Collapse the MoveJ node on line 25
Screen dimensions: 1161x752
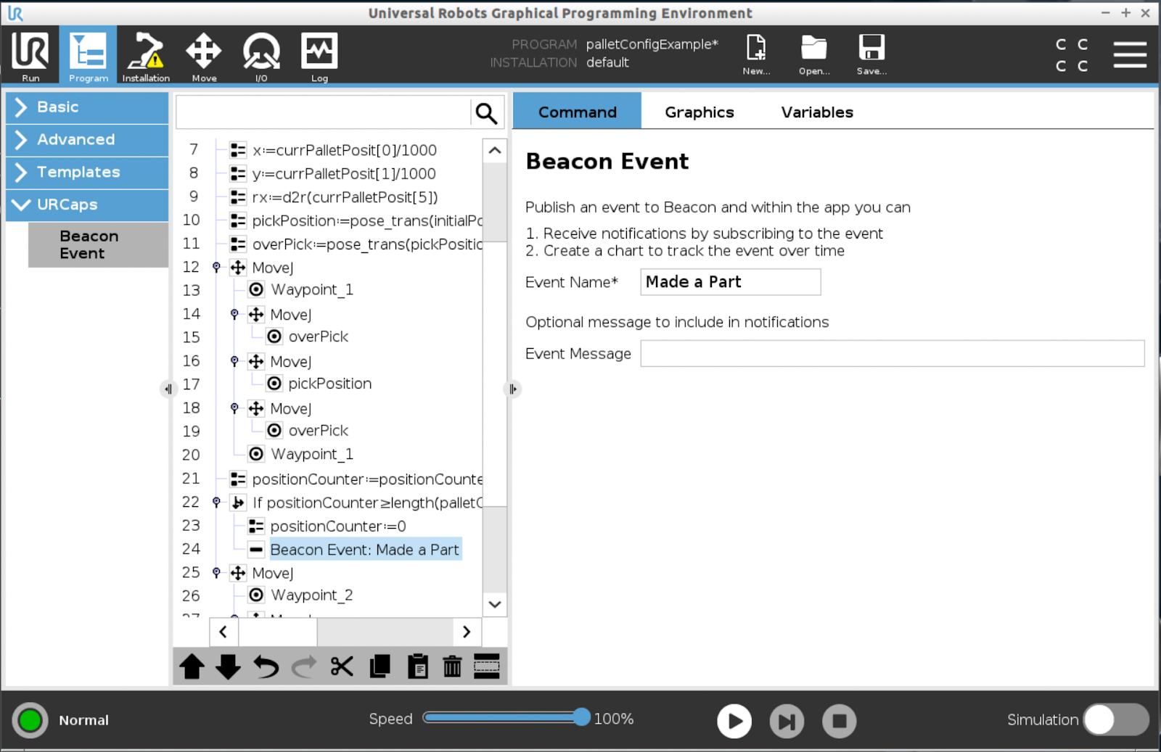[x=216, y=573]
